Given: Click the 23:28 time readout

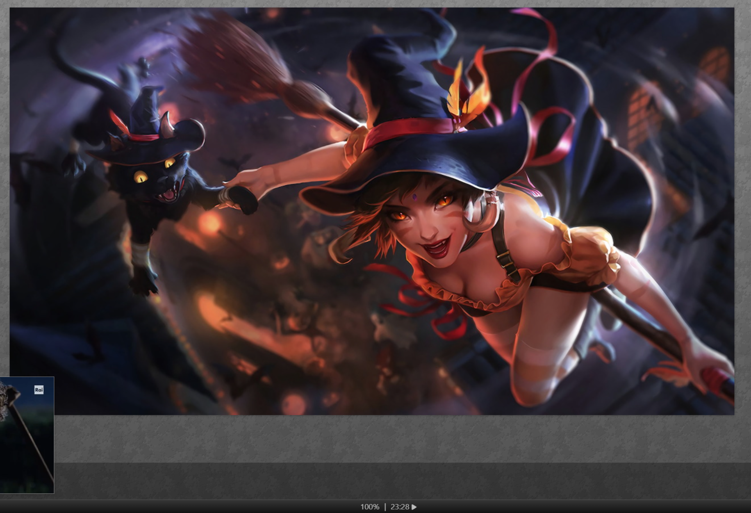Looking at the screenshot, I should click(x=400, y=507).
